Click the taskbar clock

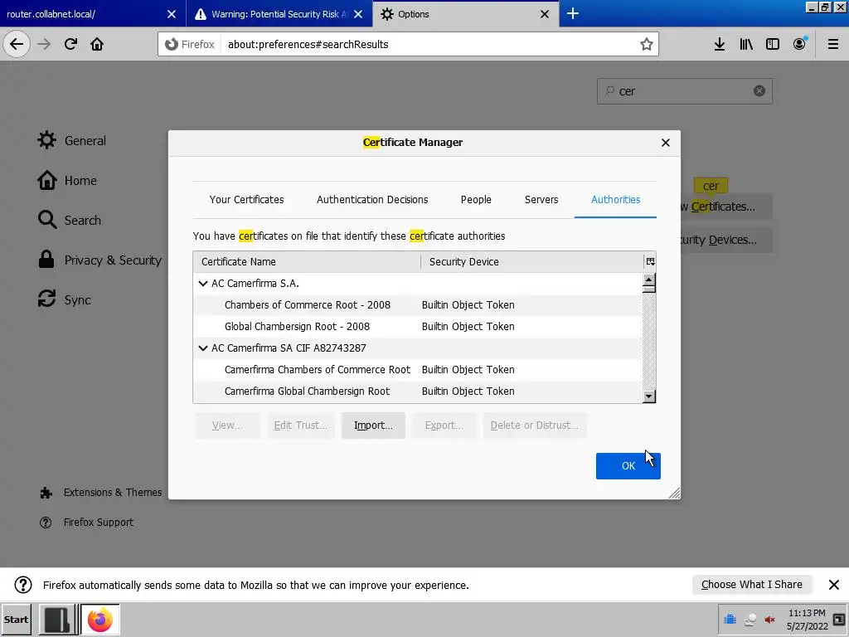point(807,620)
